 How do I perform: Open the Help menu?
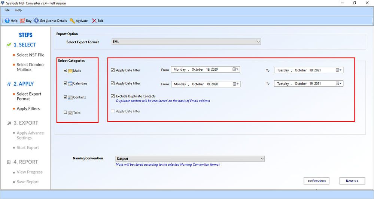tap(18, 10)
